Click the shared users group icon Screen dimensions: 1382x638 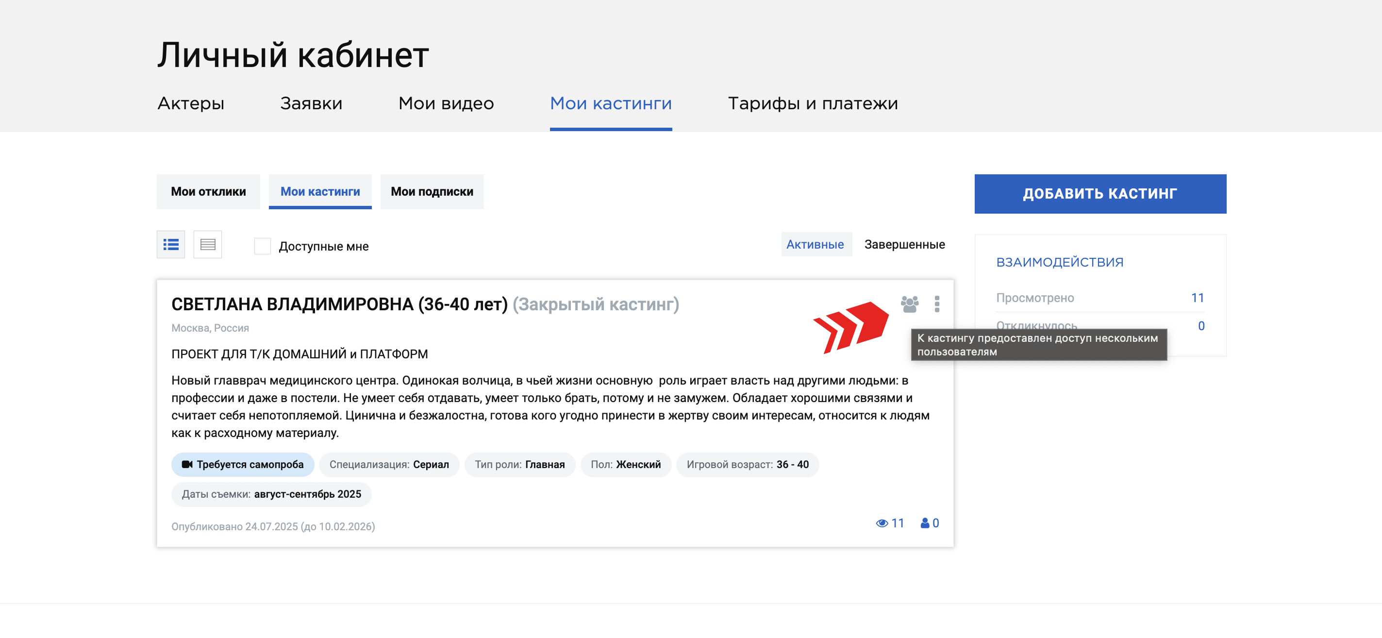click(909, 304)
